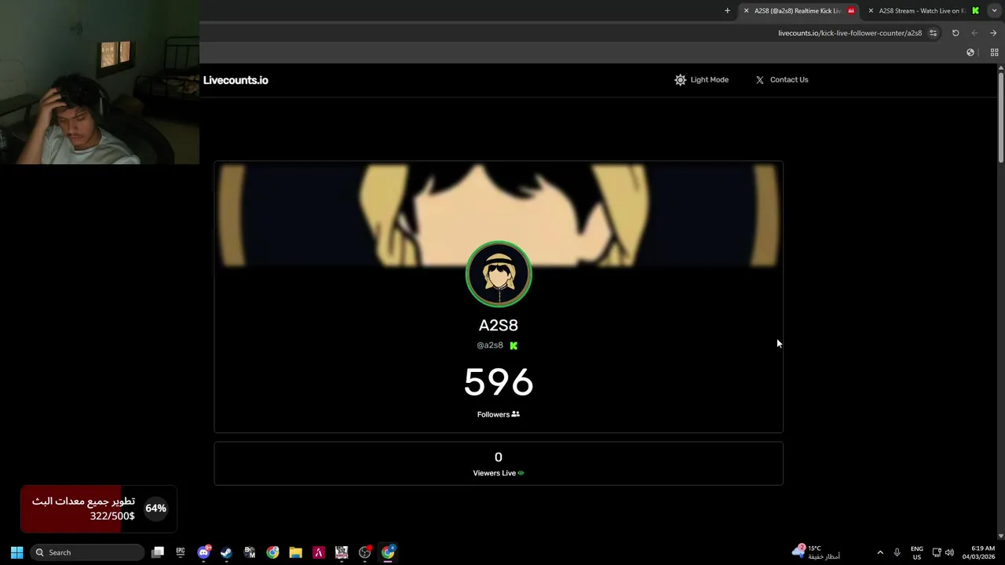Image resolution: width=1005 pixels, height=565 pixels.
Task: Click the microphone tray icon
Action: [897, 552]
